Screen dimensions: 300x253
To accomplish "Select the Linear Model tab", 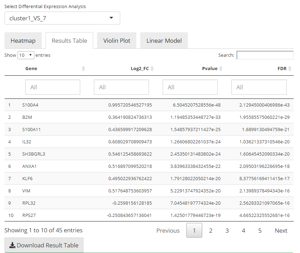I will (x=164, y=41).
